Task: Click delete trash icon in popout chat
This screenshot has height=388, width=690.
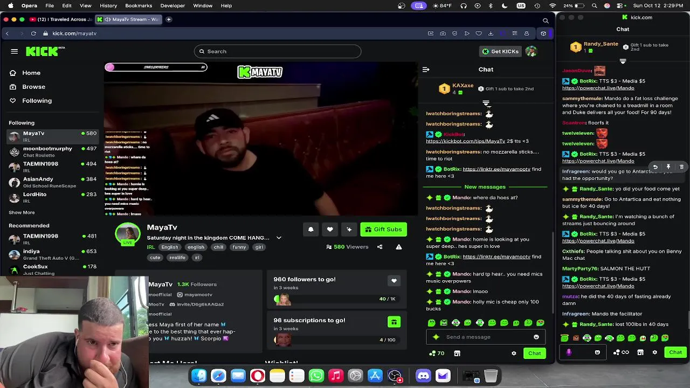Action: coord(681,167)
